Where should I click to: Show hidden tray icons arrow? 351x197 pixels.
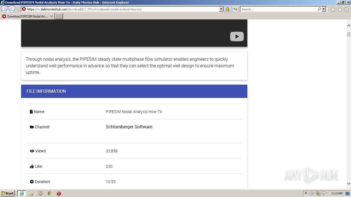(306, 193)
